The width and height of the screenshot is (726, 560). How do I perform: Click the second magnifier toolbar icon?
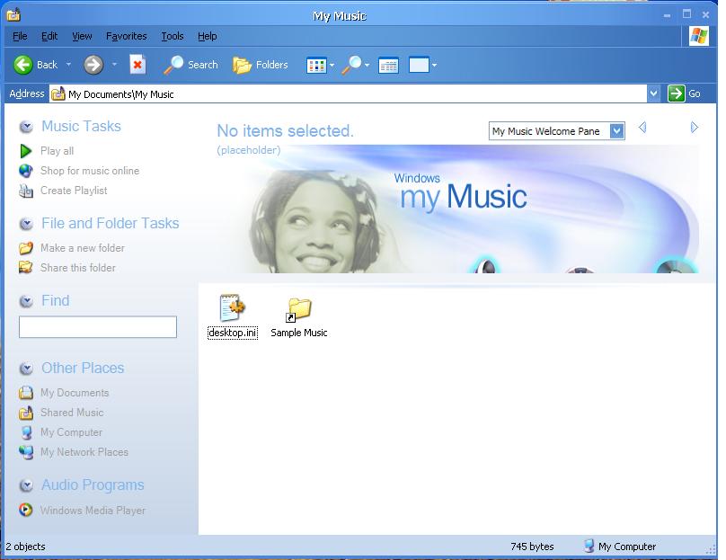[x=352, y=65]
